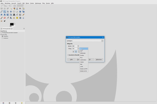Select the Bucket Fill tool
This screenshot has height=104, width=157.
click(17, 15)
